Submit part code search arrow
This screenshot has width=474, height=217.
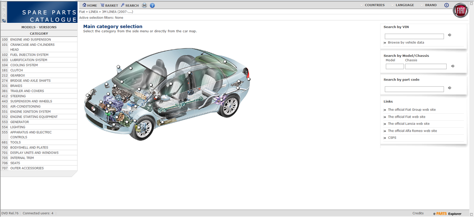point(450,88)
